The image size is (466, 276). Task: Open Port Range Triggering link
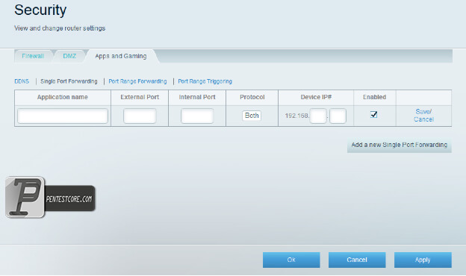point(205,81)
